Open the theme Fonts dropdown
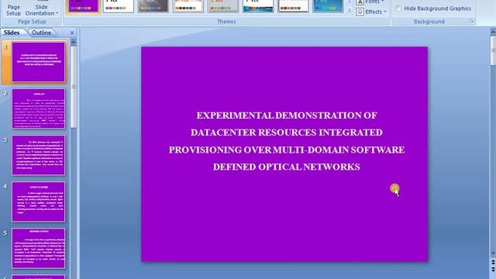The image size is (496, 279). (x=370, y=2)
